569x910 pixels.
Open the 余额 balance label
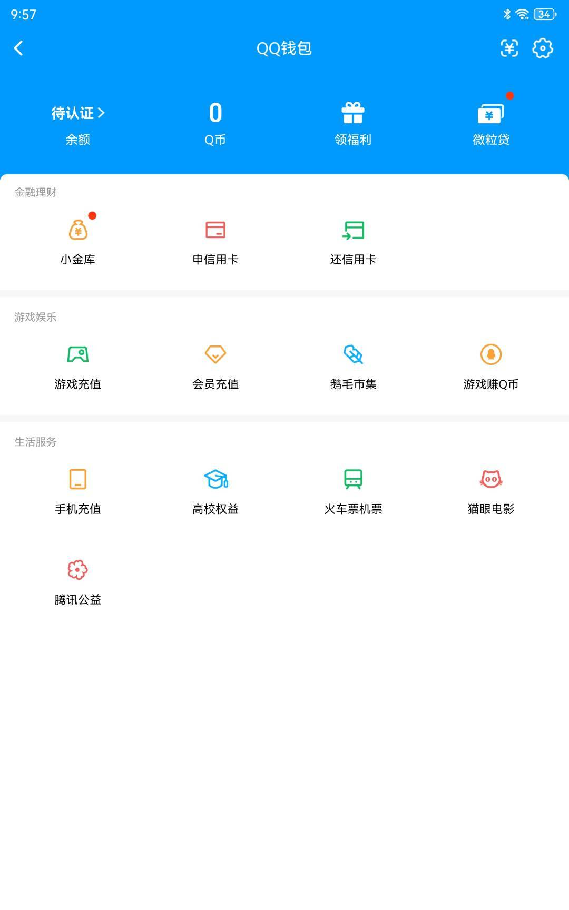[x=78, y=140]
